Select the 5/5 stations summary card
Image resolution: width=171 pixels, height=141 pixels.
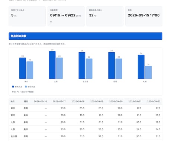pyautogui.click(x=27, y=16)
